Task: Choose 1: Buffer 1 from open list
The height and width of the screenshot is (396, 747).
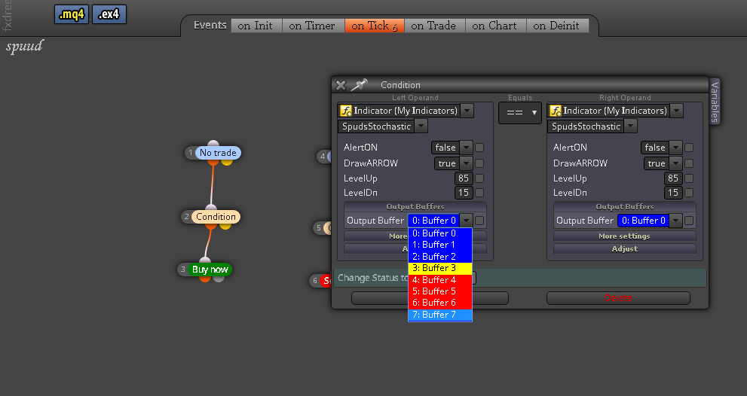Action: [x=440, y=245]
